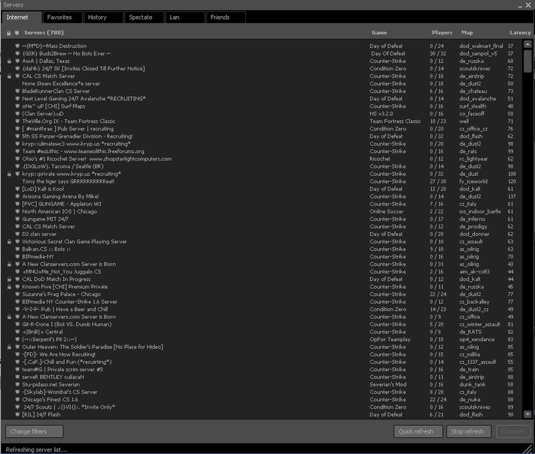Click the anti-cheat shield column header icon
Viewport: 535px width, 454px height.
(x=17, y=33)
